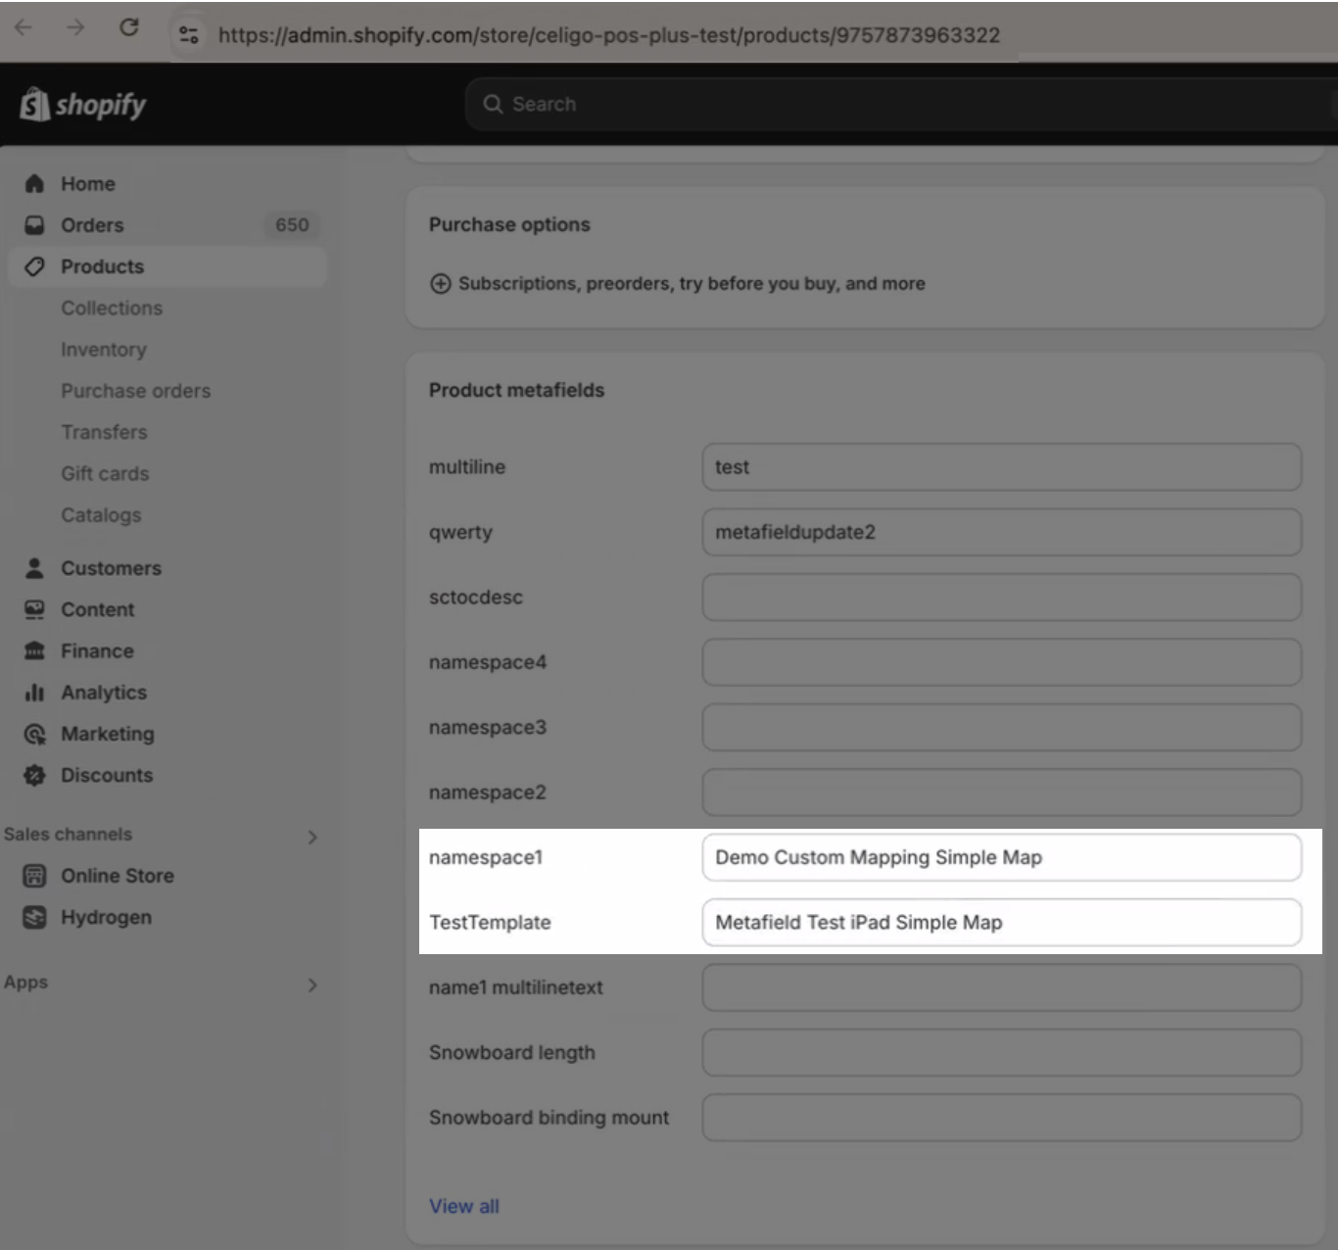Click the Analytics bar chart icon

point(34,692)
